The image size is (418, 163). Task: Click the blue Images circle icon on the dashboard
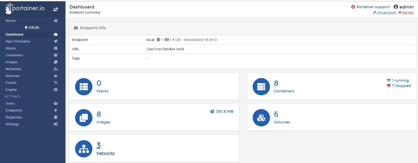84,118
